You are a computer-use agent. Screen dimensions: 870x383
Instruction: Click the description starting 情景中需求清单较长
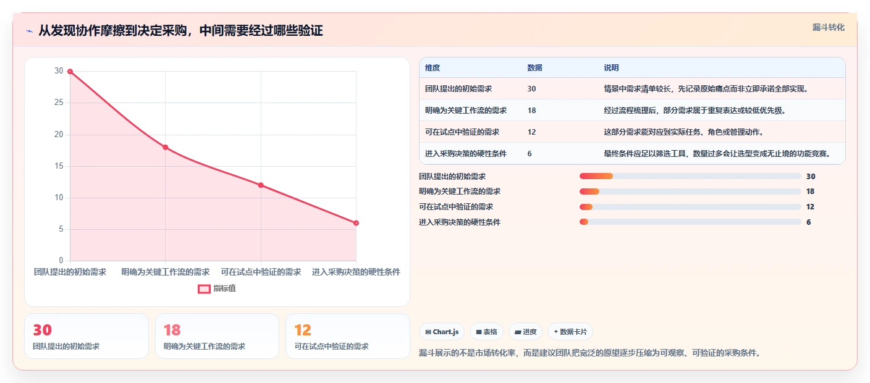(x=706, y=89)
